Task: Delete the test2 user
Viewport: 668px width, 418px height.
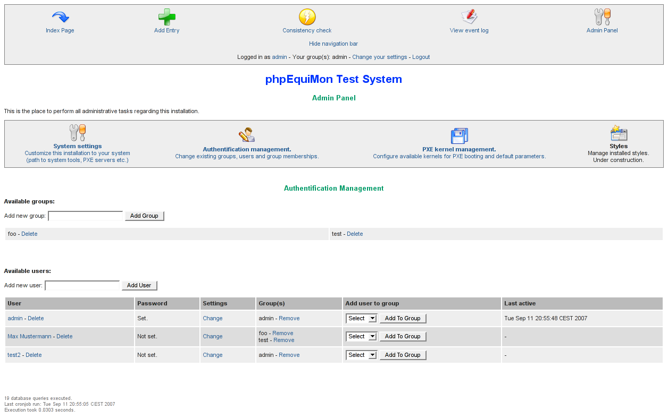Action: pyautogui.click(x=34, y=355)
